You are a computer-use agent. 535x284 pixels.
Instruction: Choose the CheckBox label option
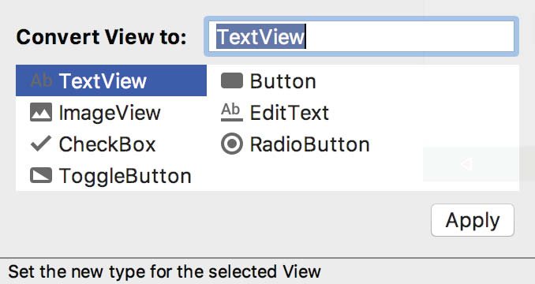pyautogui.click(x=107, y=144)
